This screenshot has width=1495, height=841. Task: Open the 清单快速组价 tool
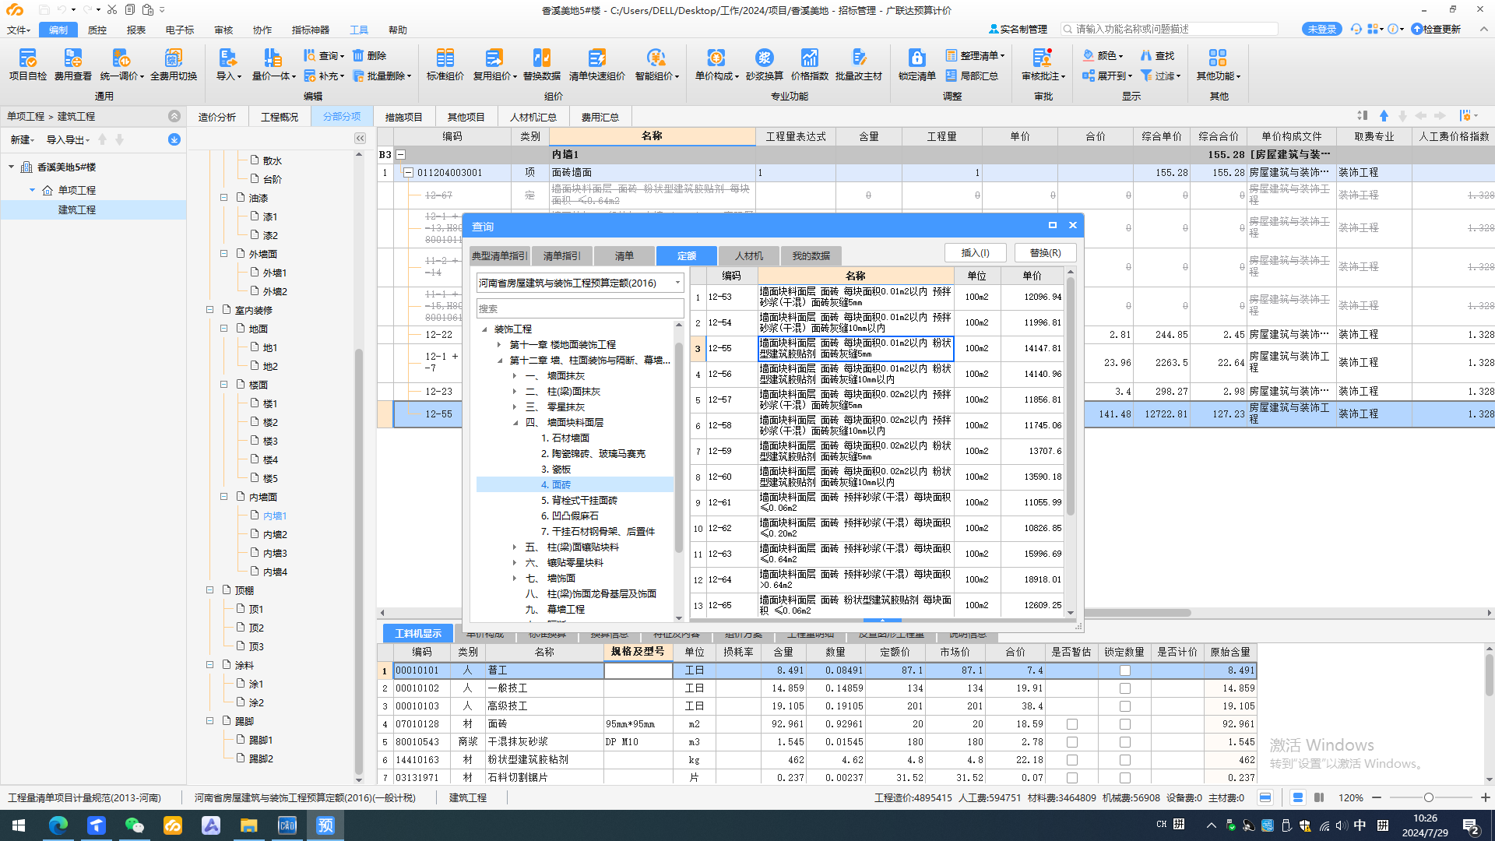(597, 64)
